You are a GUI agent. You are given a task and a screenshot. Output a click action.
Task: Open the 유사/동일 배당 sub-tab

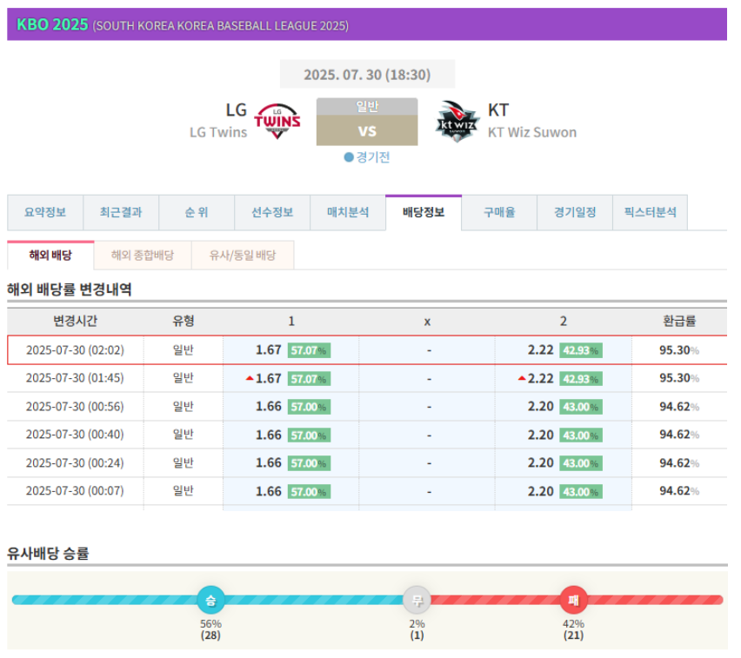(x=243, y=255)
